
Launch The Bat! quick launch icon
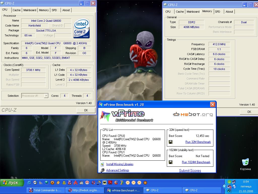pos(105,183)
